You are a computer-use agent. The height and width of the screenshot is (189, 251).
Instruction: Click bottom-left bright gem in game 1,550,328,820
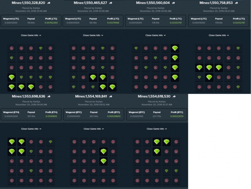[12, 87]
